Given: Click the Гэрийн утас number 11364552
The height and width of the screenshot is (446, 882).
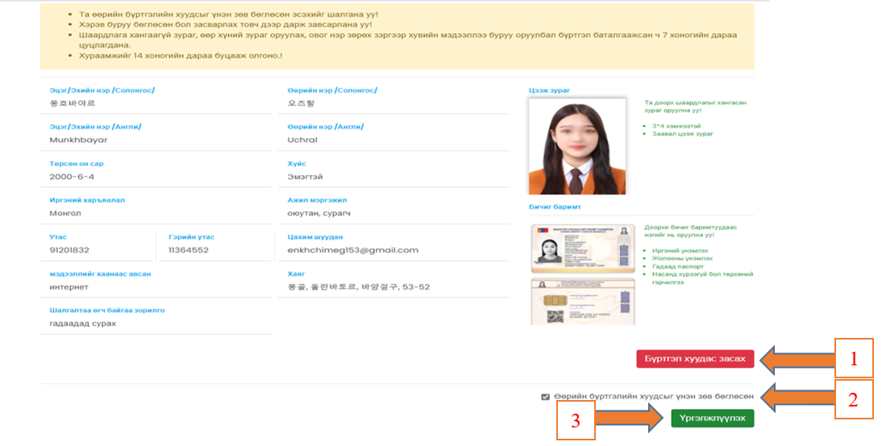Looking at the screenshot, I should point(188,250).
